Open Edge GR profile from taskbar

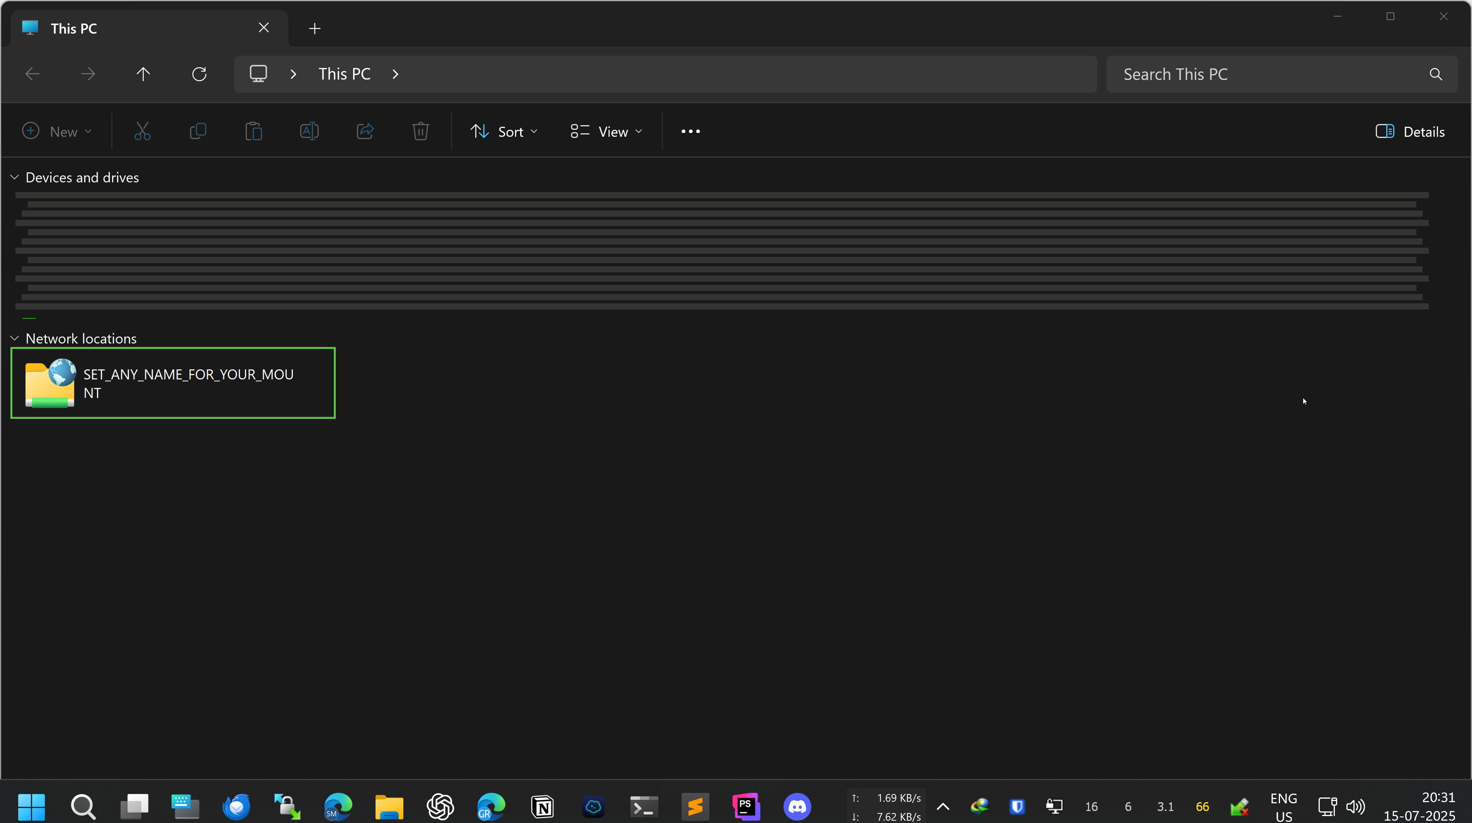[491, 806]
